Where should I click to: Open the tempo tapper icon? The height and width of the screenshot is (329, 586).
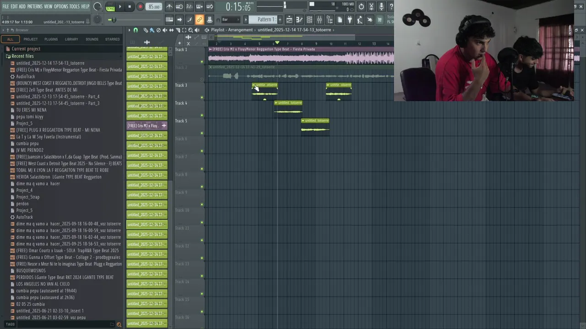(360, 20)
